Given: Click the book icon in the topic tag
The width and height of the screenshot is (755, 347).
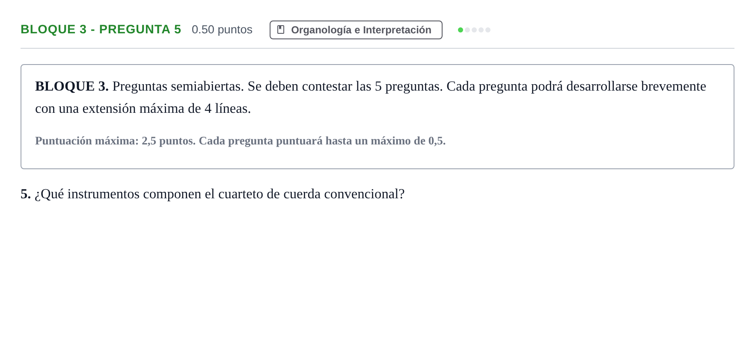Looking at the screenshot, I should click(x=281, y=29).
